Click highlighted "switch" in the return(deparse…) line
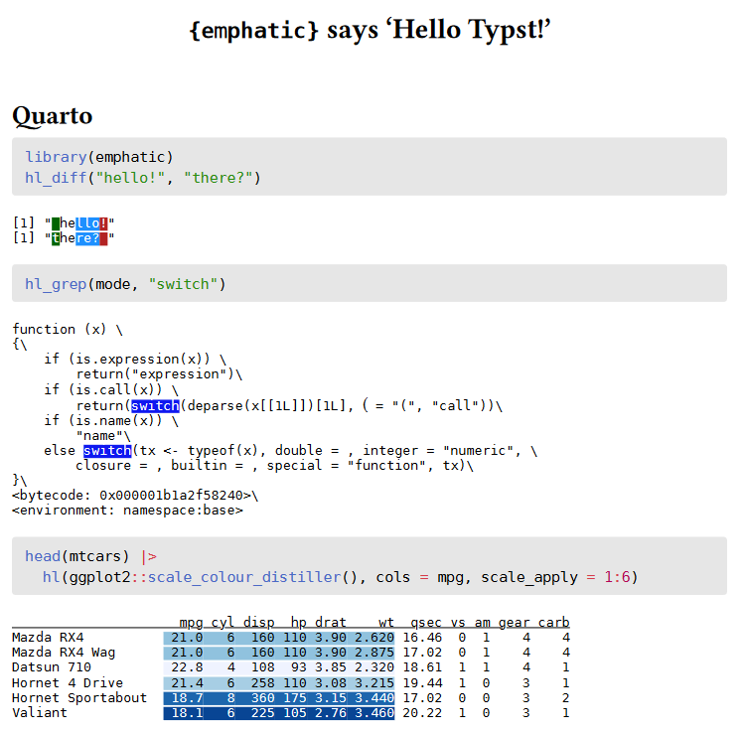743x734 pixels. pos(155,405)
